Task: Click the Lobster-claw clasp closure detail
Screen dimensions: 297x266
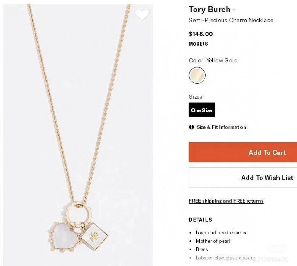Action: tap(225, 258)
